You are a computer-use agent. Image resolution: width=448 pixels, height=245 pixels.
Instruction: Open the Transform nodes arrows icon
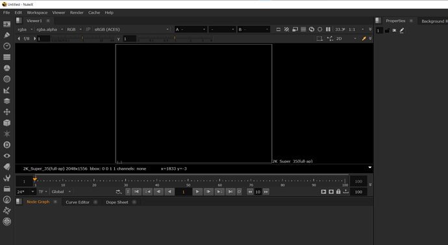click(7, 111)
